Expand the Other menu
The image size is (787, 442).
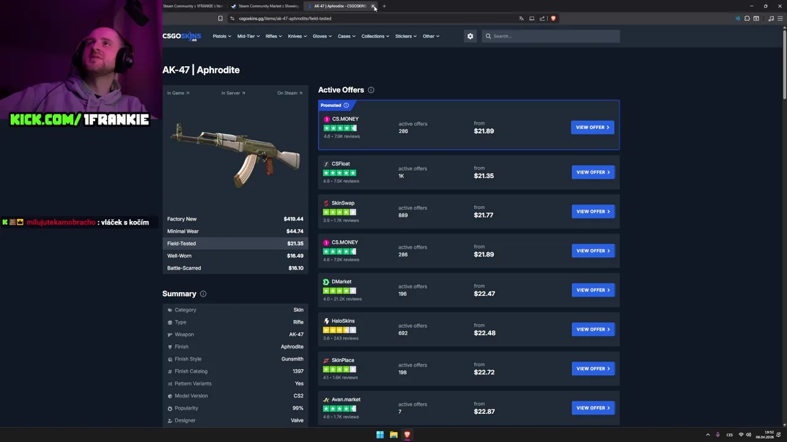tap(431, 36)
